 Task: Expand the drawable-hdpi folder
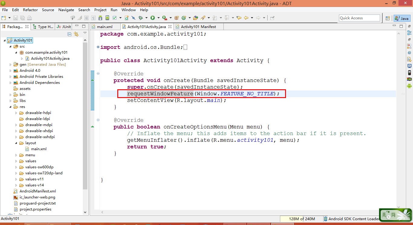coord(16,113)
